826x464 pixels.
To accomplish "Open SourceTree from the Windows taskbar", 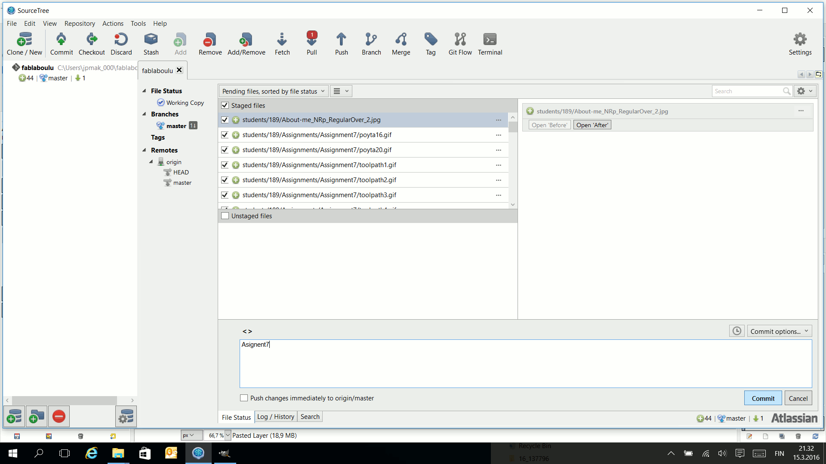I will [198, 453].
